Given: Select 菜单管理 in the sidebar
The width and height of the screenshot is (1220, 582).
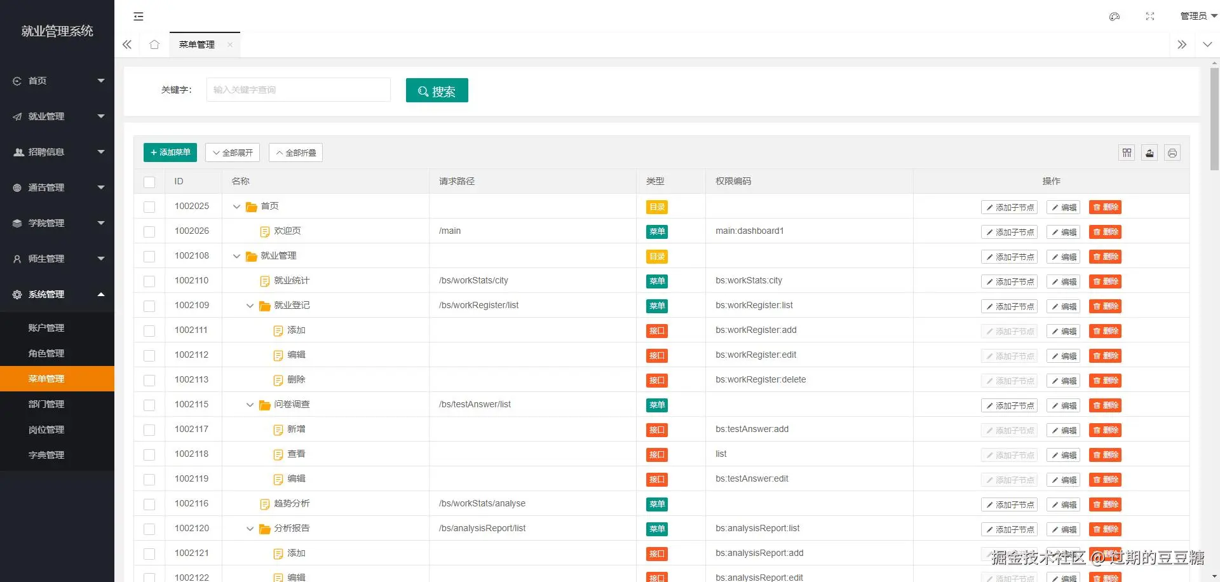Looking at the screenshot, I should (x=57, y=379).
